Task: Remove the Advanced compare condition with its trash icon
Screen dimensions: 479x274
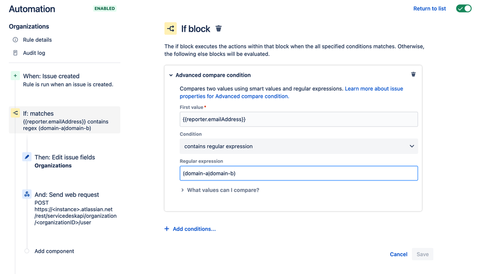Action: 413,74
